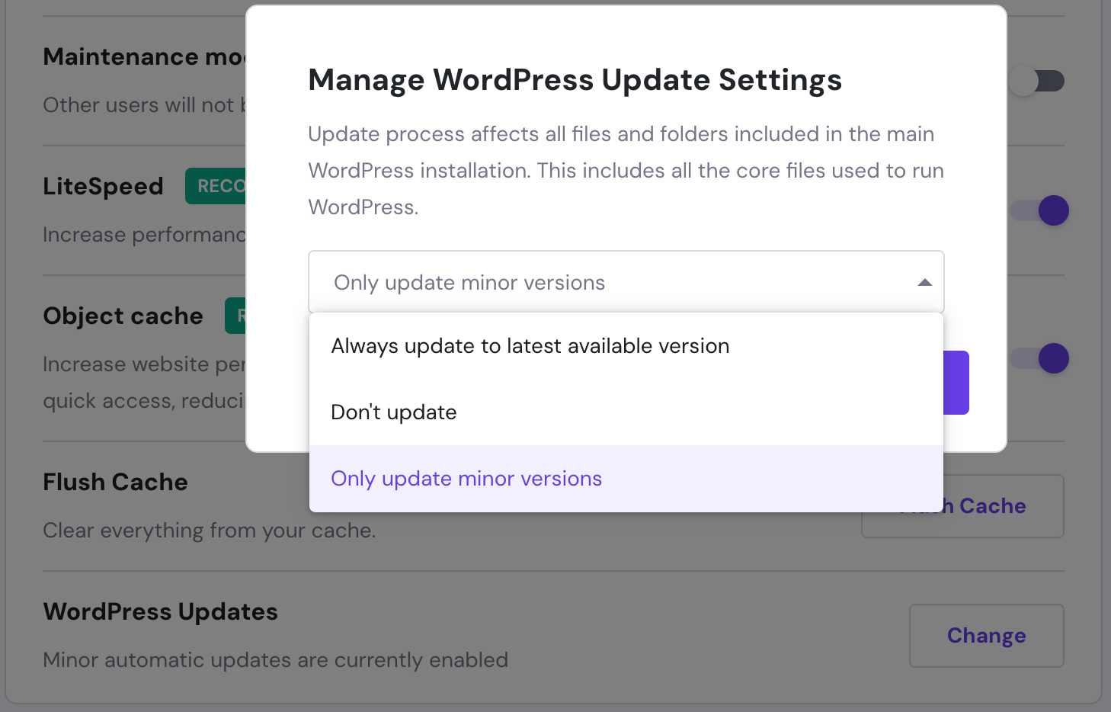The height and width of the screenshot is (712, 1111).
Task: Collapse the dropdown using the caret arrow
Action: [x=924, y=283]
